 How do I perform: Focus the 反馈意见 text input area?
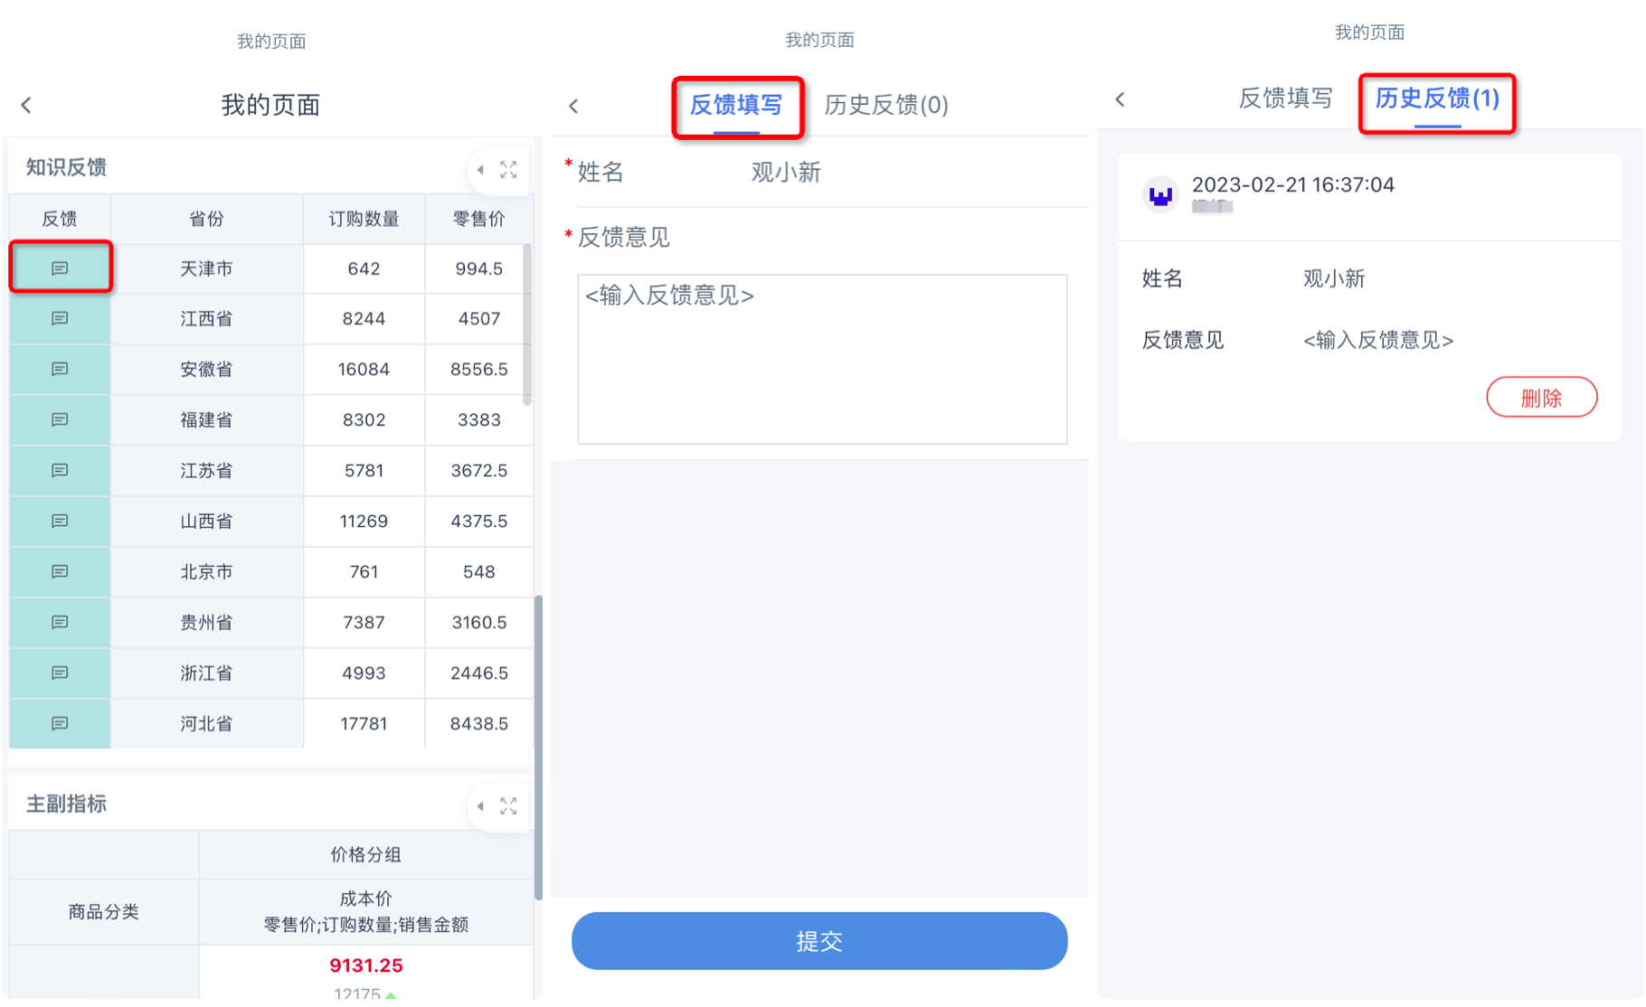(x=821, y=359)
